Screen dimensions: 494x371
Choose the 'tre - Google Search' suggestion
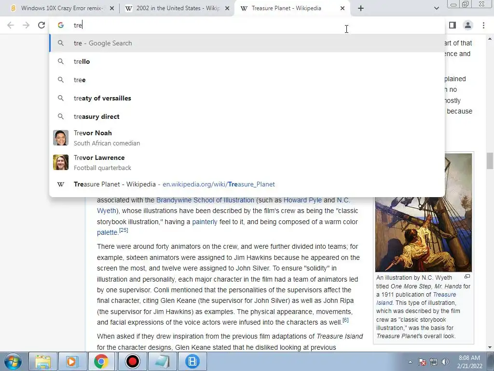point(247,43)
